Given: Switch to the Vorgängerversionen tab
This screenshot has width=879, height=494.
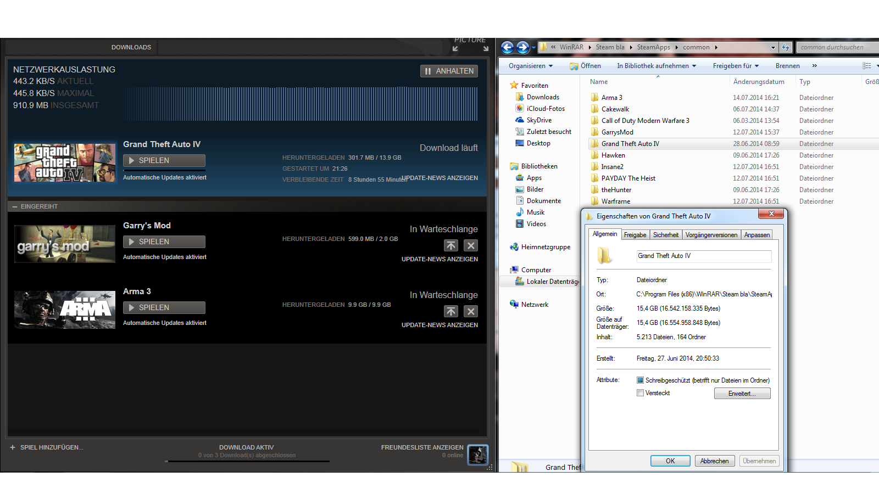Looking at the screenshot, I should [x=711, y=235].
